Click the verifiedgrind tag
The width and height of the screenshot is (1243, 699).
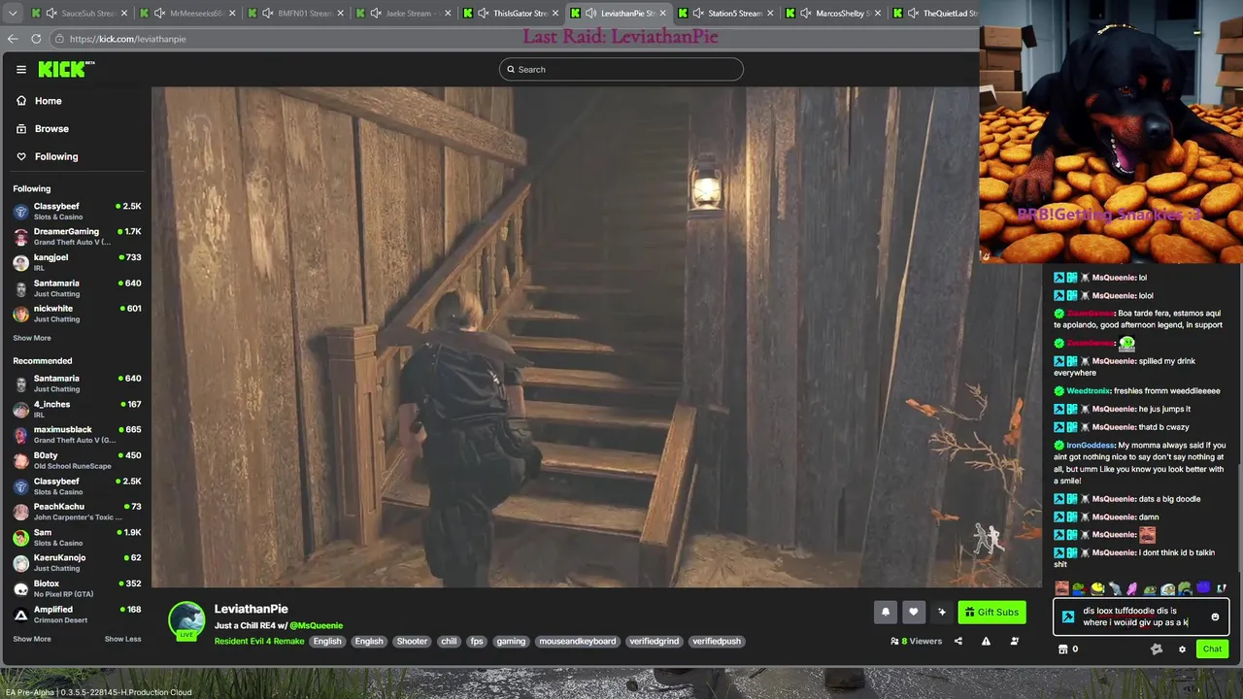655,641
